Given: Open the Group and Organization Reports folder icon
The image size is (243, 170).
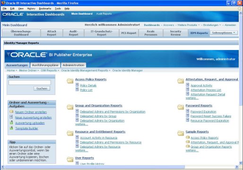Looking at the screenshot, I should click(x=70, y=107).
